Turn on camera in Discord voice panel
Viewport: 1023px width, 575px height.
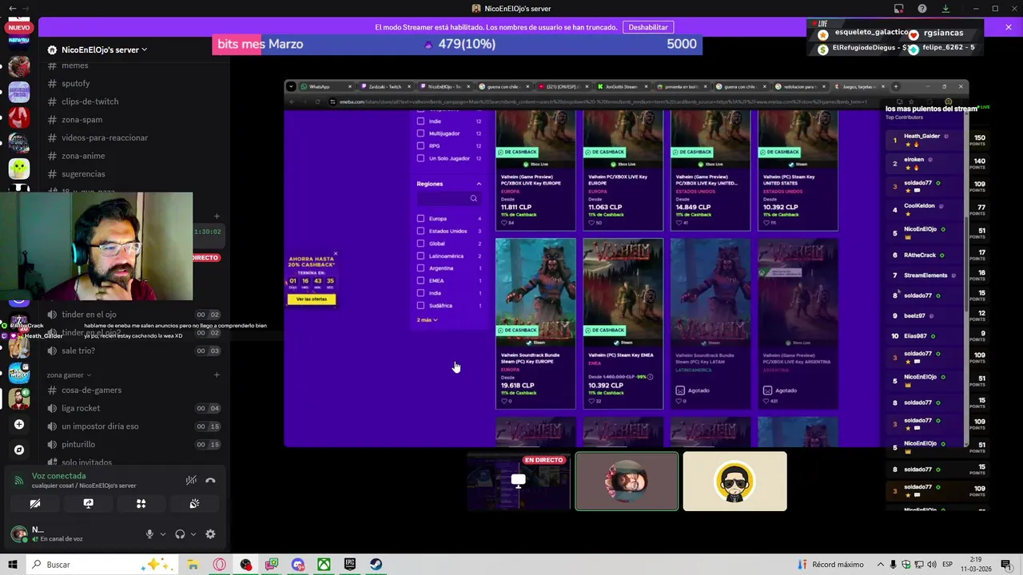[x=35, y=504]
